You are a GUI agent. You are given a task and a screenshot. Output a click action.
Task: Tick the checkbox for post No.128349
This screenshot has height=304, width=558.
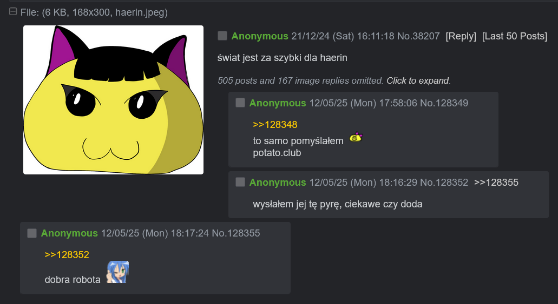(x=240, y=103)
